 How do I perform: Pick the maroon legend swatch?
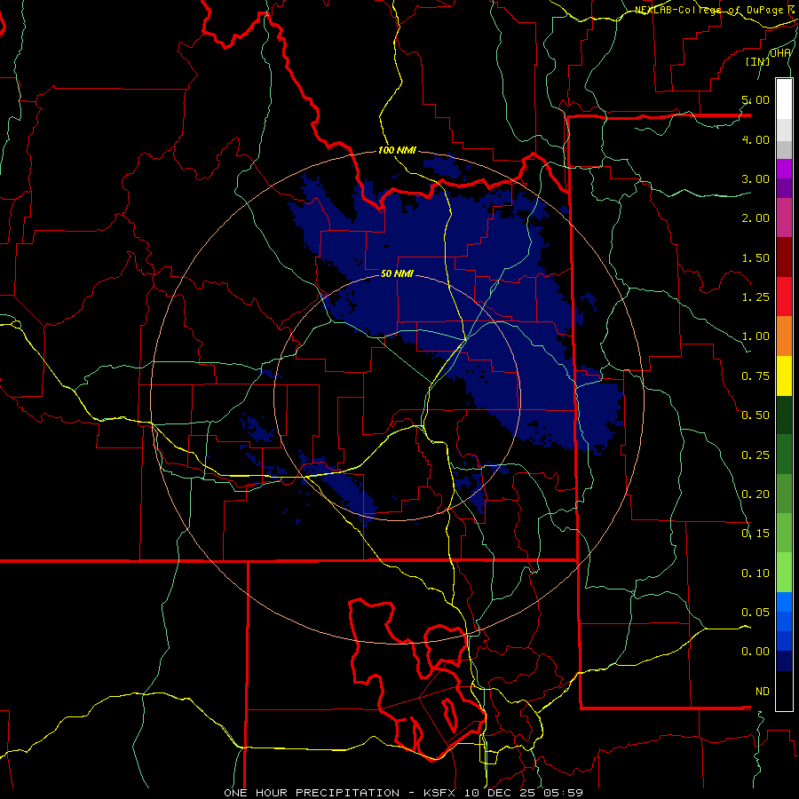click(x=784, y=257)
